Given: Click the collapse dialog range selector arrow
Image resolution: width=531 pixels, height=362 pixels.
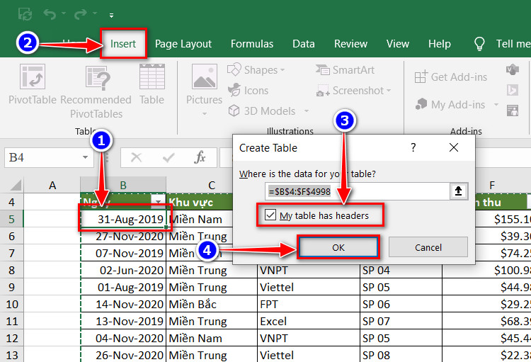Looking at the screenshot, I should pyautogui.click(x=459, y=191).
